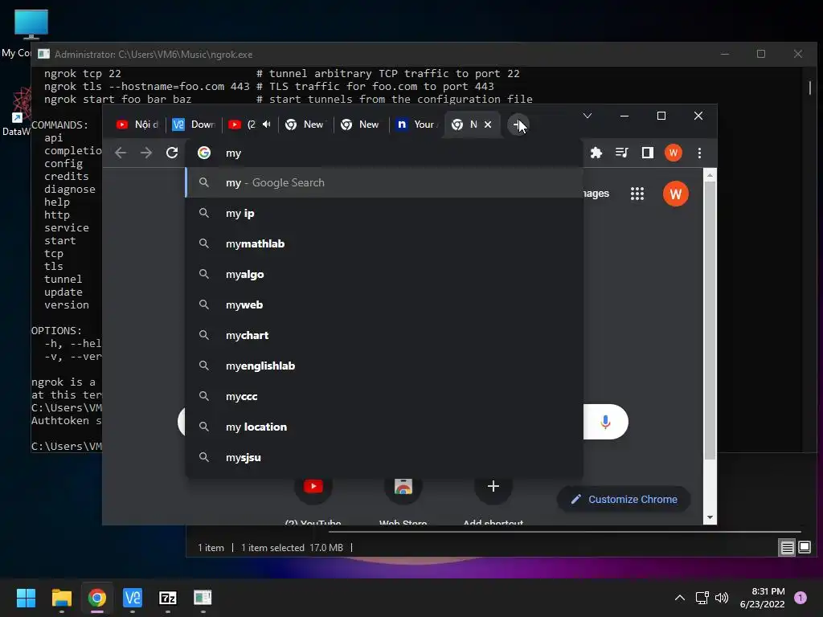This screenshot has height=617, width=823.
Task: Start voice search with microphone
Action: [605, 422]
